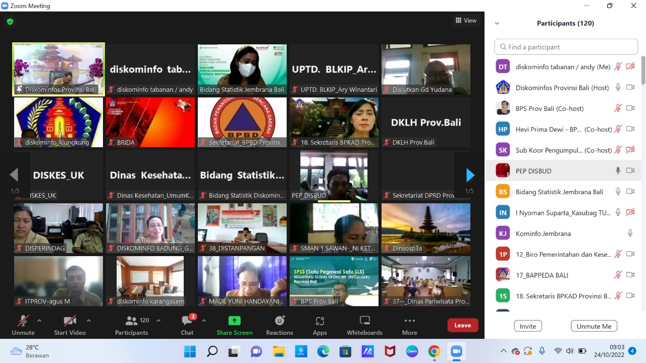This screenshot has width=646, height=363.
Task: Open Zoom Apps from toolbar
Action: point(320,325)
